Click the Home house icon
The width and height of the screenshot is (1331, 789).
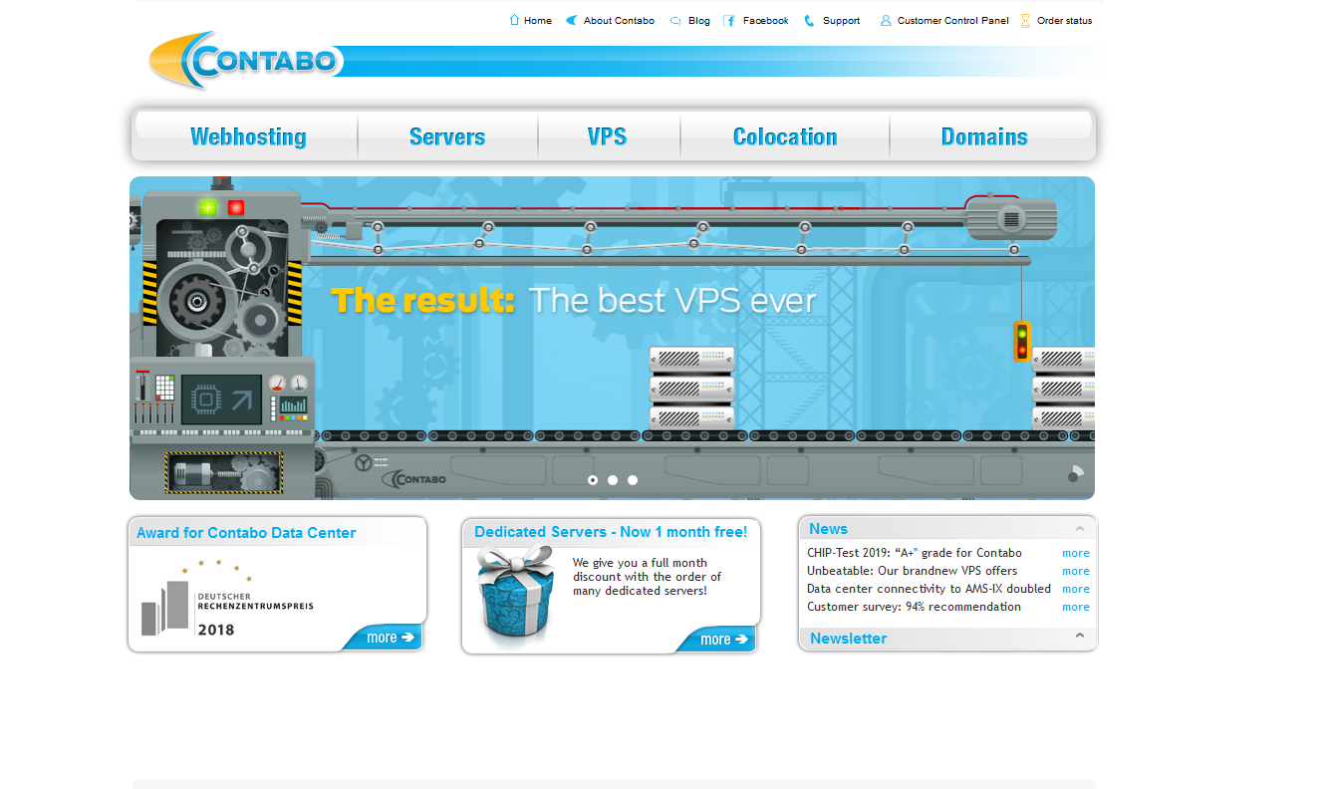[x=514, y=20]
